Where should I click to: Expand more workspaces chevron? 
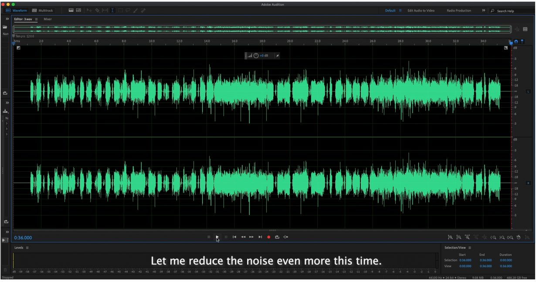pos(483,10)
